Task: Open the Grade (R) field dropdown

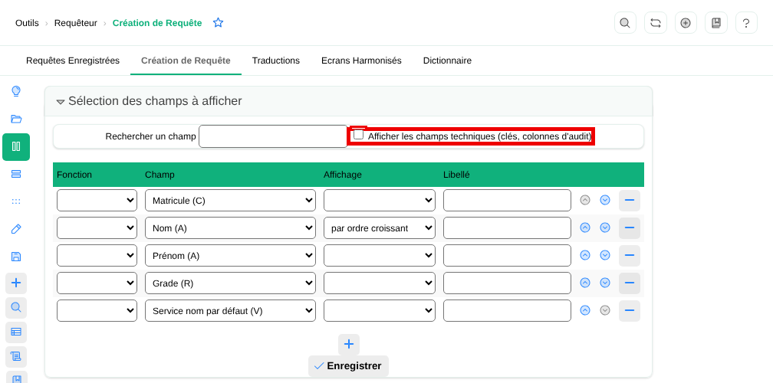Action: [230, 283]
